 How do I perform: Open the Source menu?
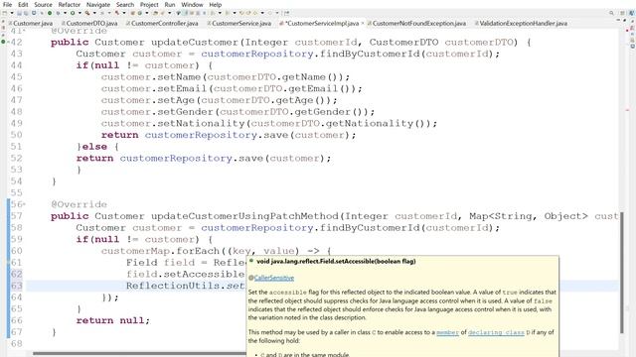43,5
